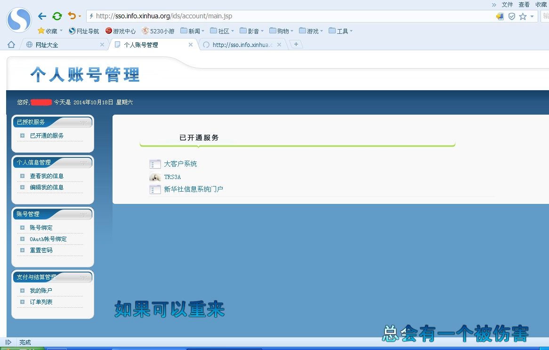Screen dimensions: 549x350
Task: Switch to the 网址大全 tab
Action: 63,45
